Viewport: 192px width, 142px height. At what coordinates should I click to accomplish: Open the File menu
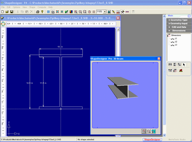click(3, 7)
